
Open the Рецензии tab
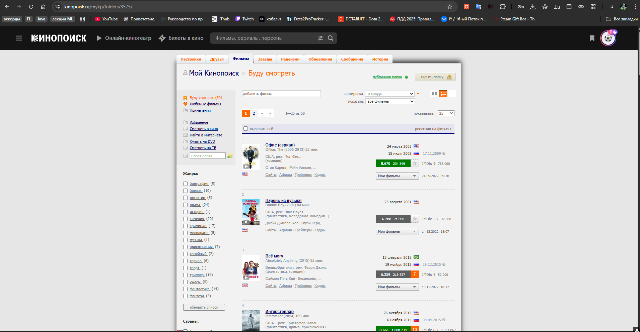[290, 59]
